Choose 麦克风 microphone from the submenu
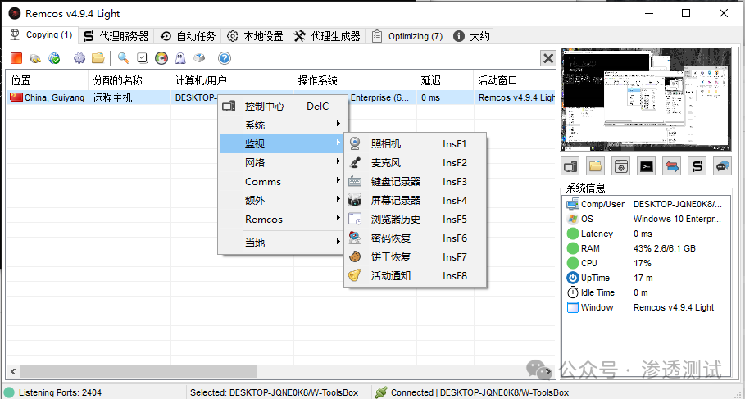 (416, 162)
